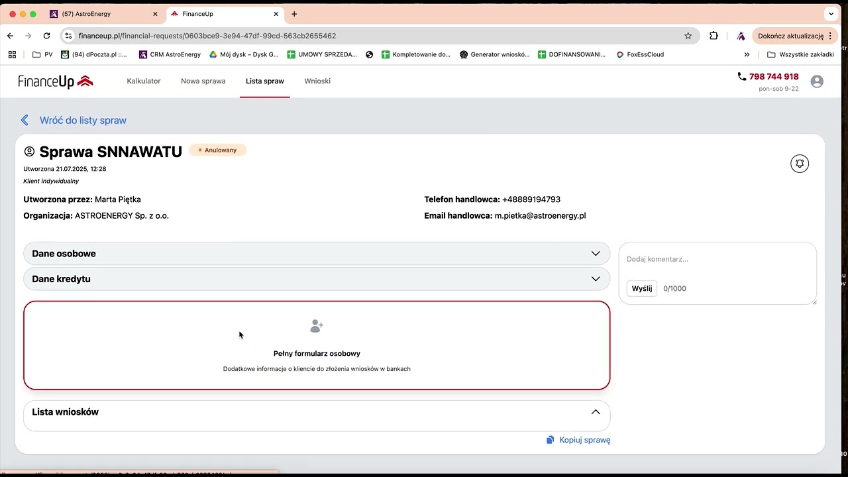Show more bookmarks with the double chevron

(747, 54)
